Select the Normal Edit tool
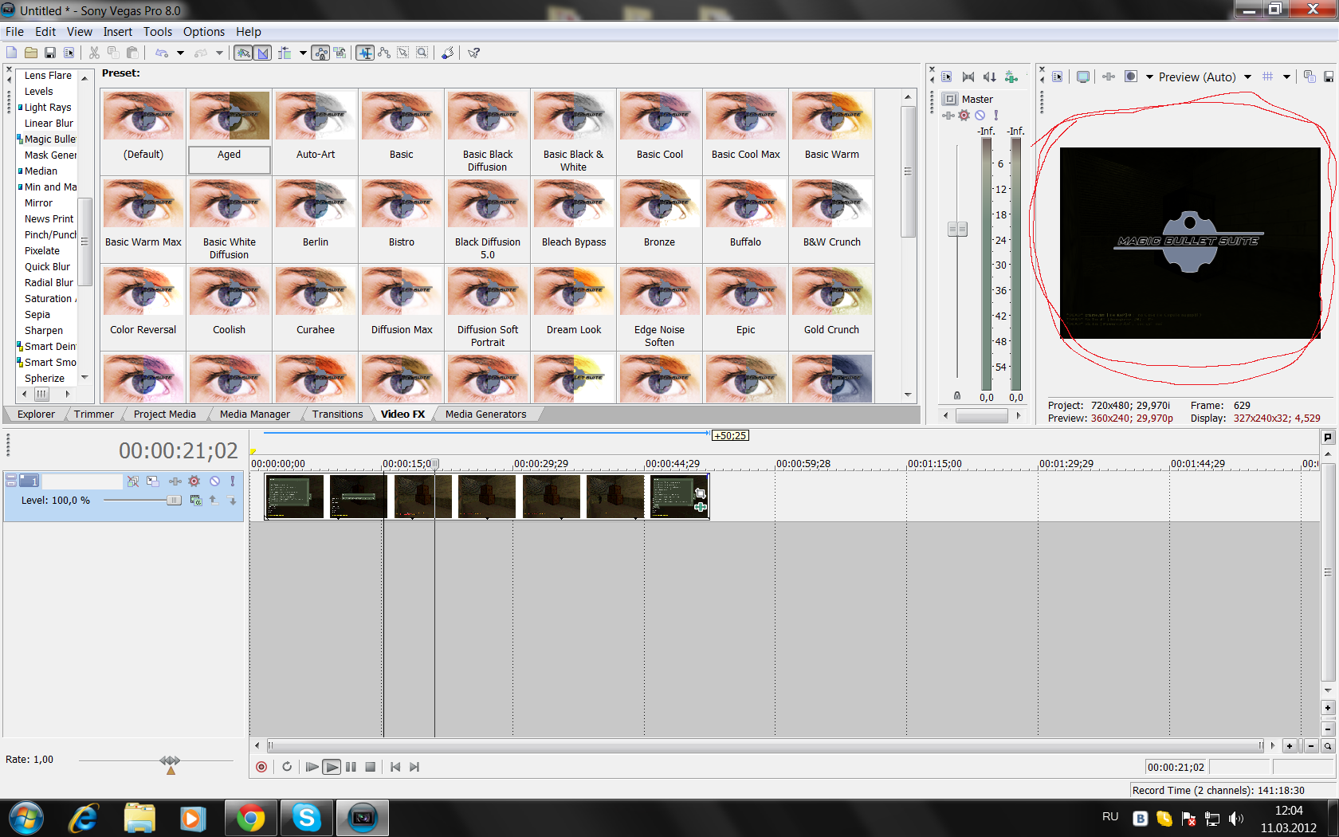Image resolution: width=1339 pixels, height=837 pixels. pyautogui.click(x=365, y=53)
